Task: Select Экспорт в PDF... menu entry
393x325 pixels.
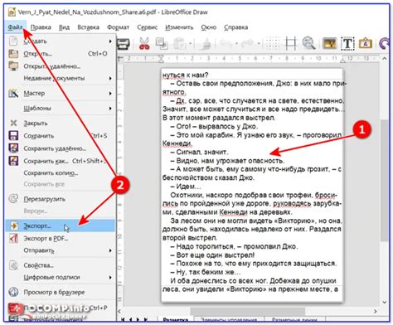Action: click(x=60, y=238)
